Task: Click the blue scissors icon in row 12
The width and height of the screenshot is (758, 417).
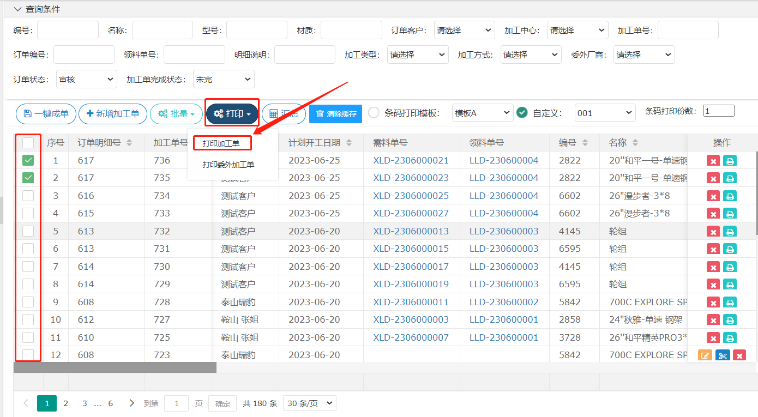Action: (x=723, y=356)
